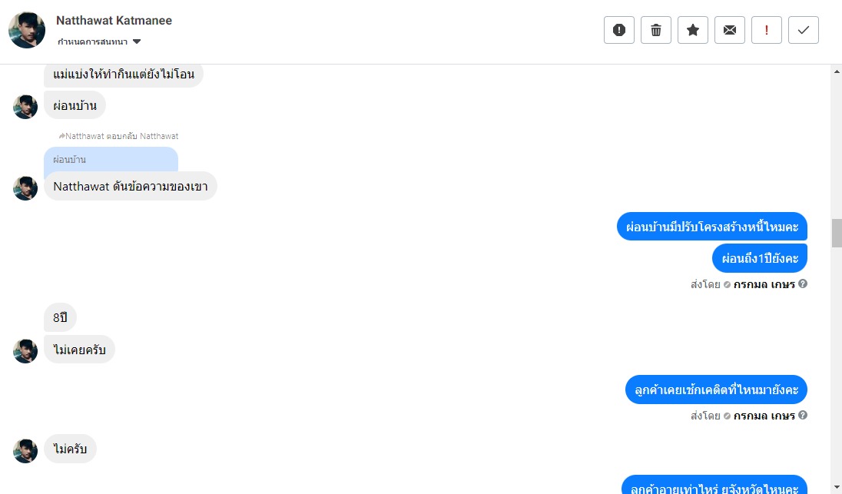Screen dimensions: 842x494
Task: Click quoted reply bubble ผ่อนบ้าน in blue
Action: point(111,160)
